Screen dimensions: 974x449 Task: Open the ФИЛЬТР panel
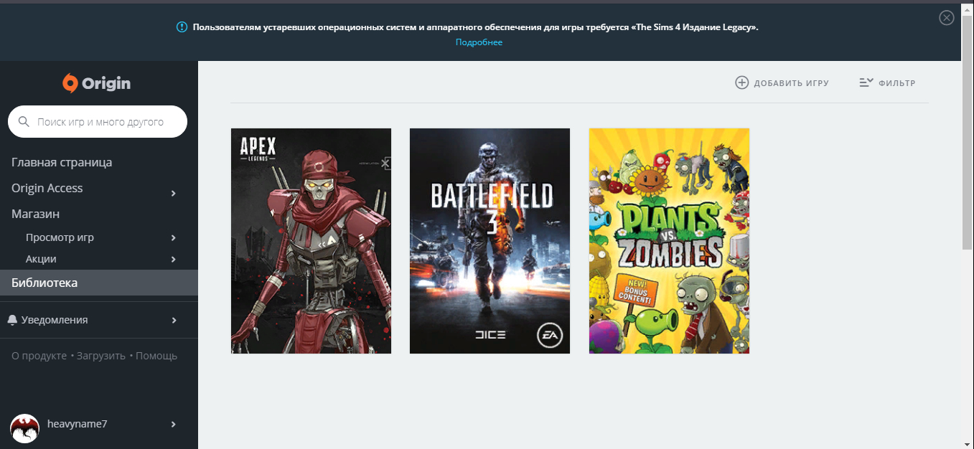[887, 83]
